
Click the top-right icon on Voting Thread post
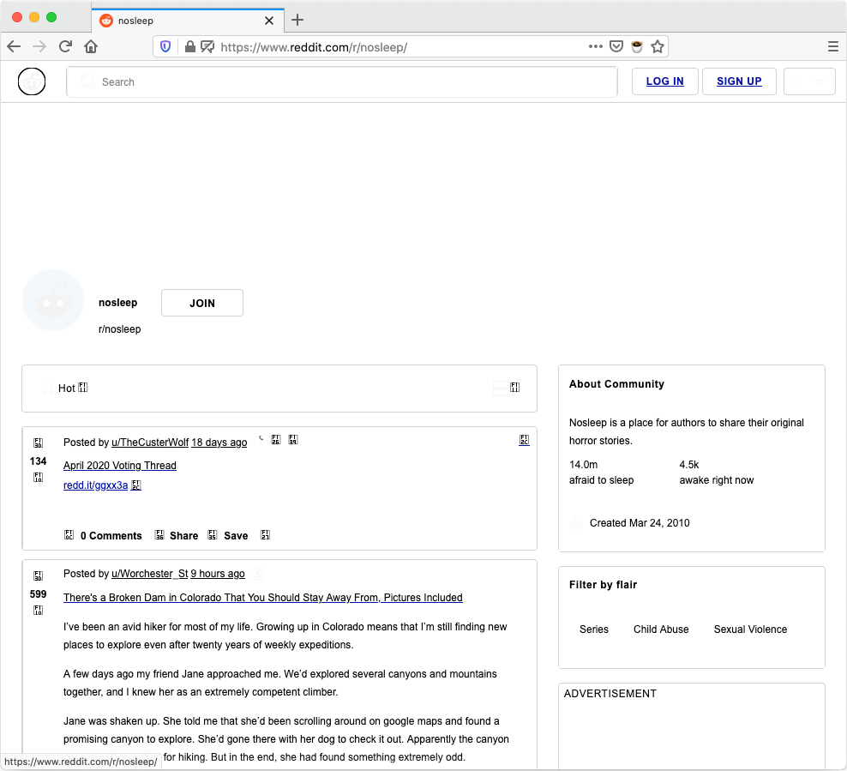click(524, 440)
